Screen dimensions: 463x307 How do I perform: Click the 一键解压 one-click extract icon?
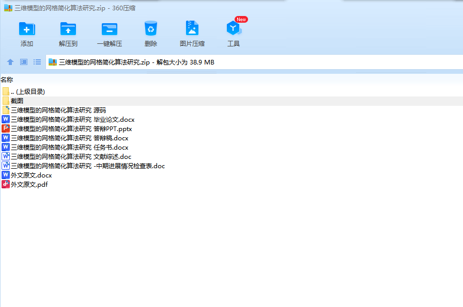click(110, 29)
